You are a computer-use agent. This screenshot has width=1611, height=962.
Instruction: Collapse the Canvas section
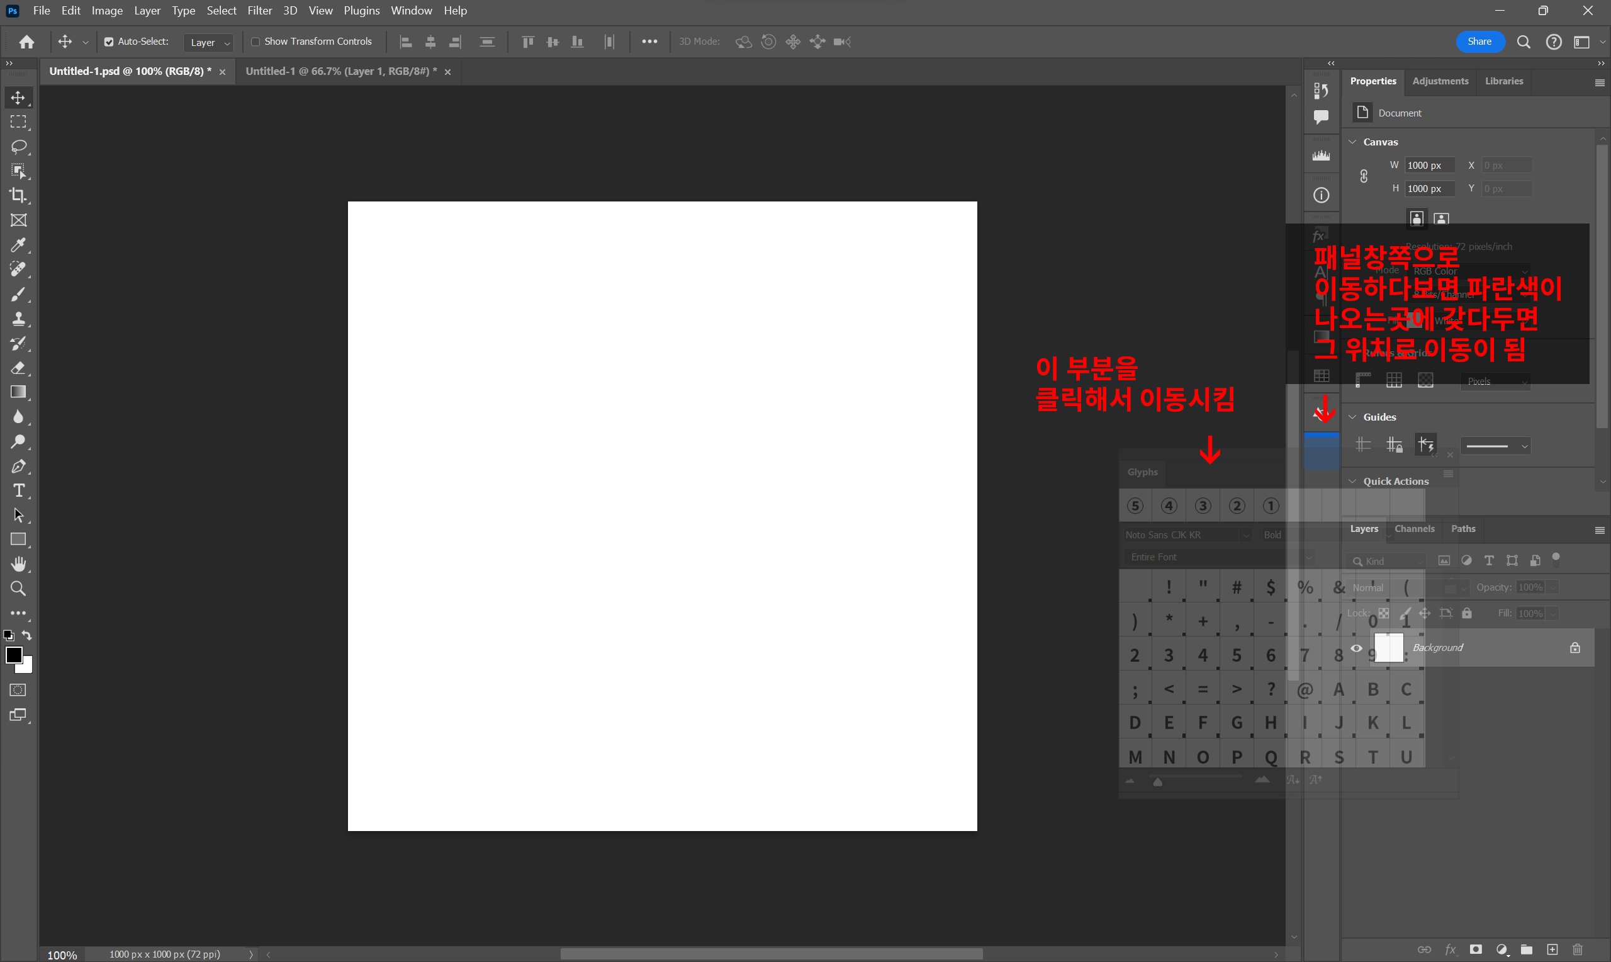click(1352, 142)
